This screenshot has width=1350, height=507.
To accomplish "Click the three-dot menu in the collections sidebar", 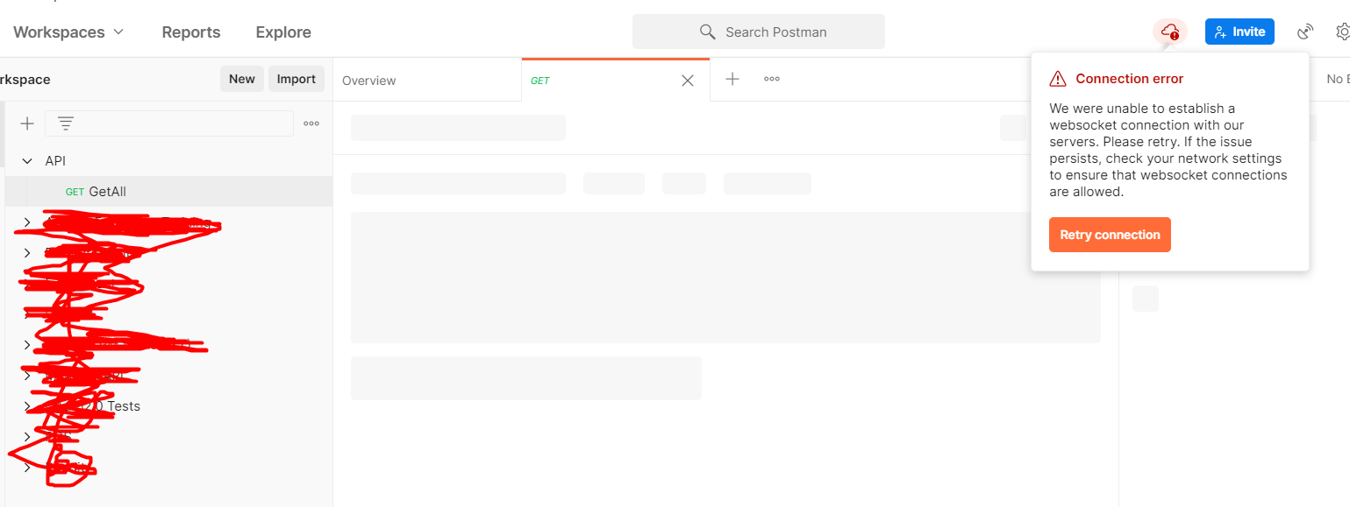I will [x=311, y=123].
